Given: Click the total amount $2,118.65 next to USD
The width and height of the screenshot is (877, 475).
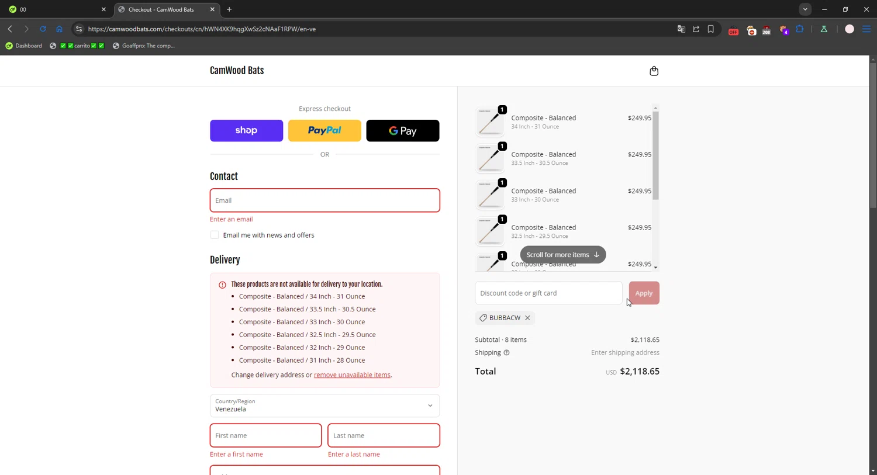Looking at the screenshot, I should [x=640, y=371].
